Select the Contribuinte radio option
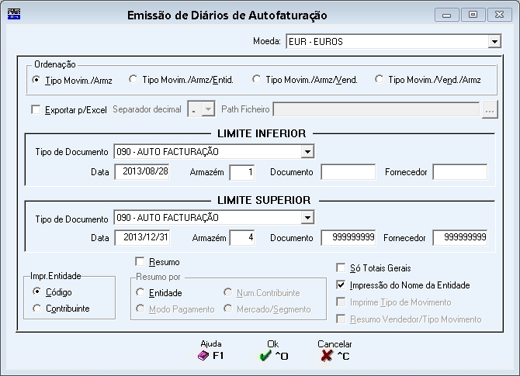The width and height of the screenshot is (520, 376). [x=36, y=309]
